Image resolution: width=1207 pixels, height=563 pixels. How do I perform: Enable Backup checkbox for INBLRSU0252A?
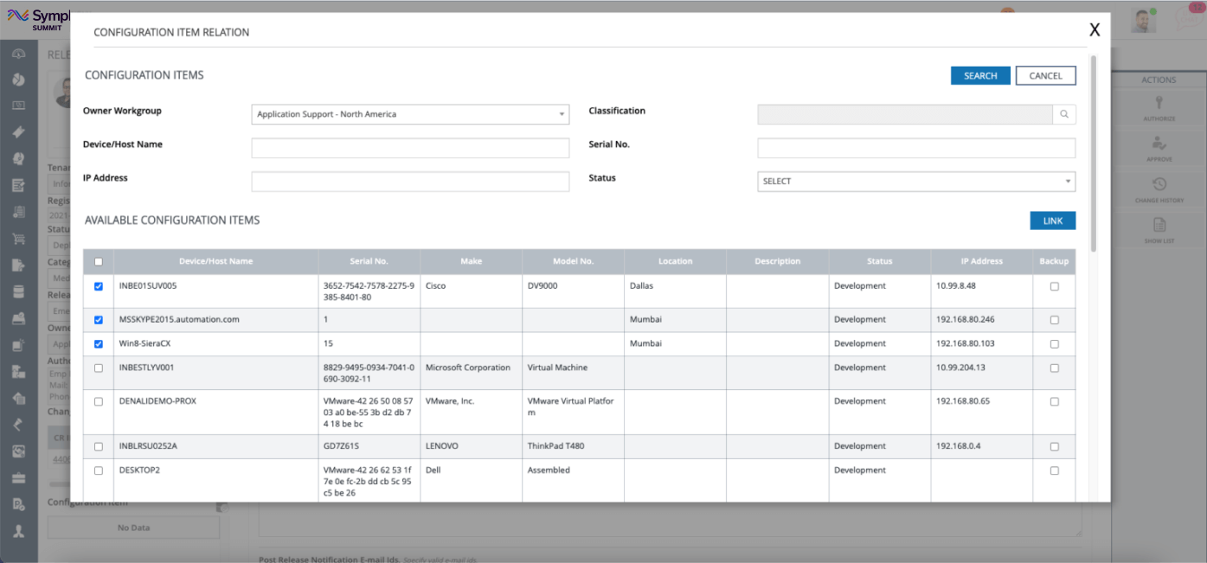(x=1054, y=447)
